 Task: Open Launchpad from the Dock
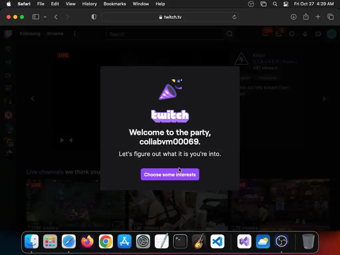[x=50, y=241]
